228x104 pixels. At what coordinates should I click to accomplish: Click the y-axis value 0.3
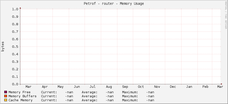pyautogui.click(x=15, y=62)
